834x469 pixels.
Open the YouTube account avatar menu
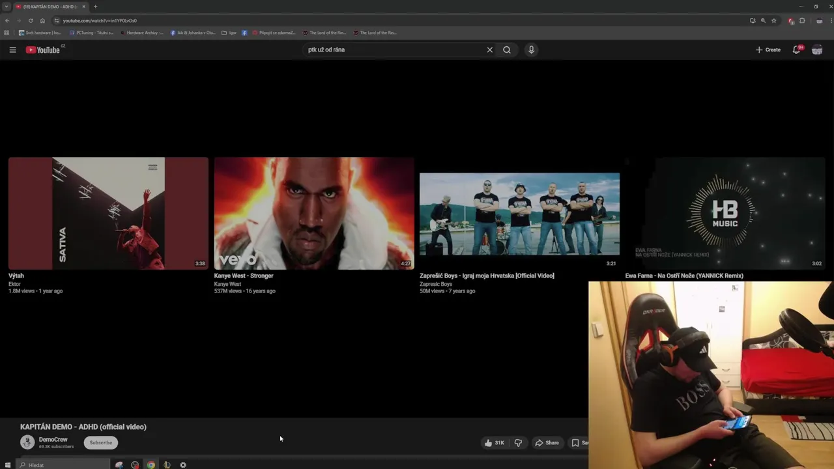coord(817,50)
